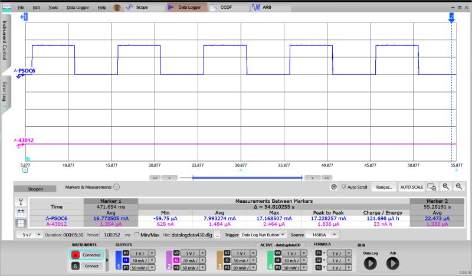Viewport: 472px width, 276px height.
Task: Open the Data Logger menu
Action: 78,7
